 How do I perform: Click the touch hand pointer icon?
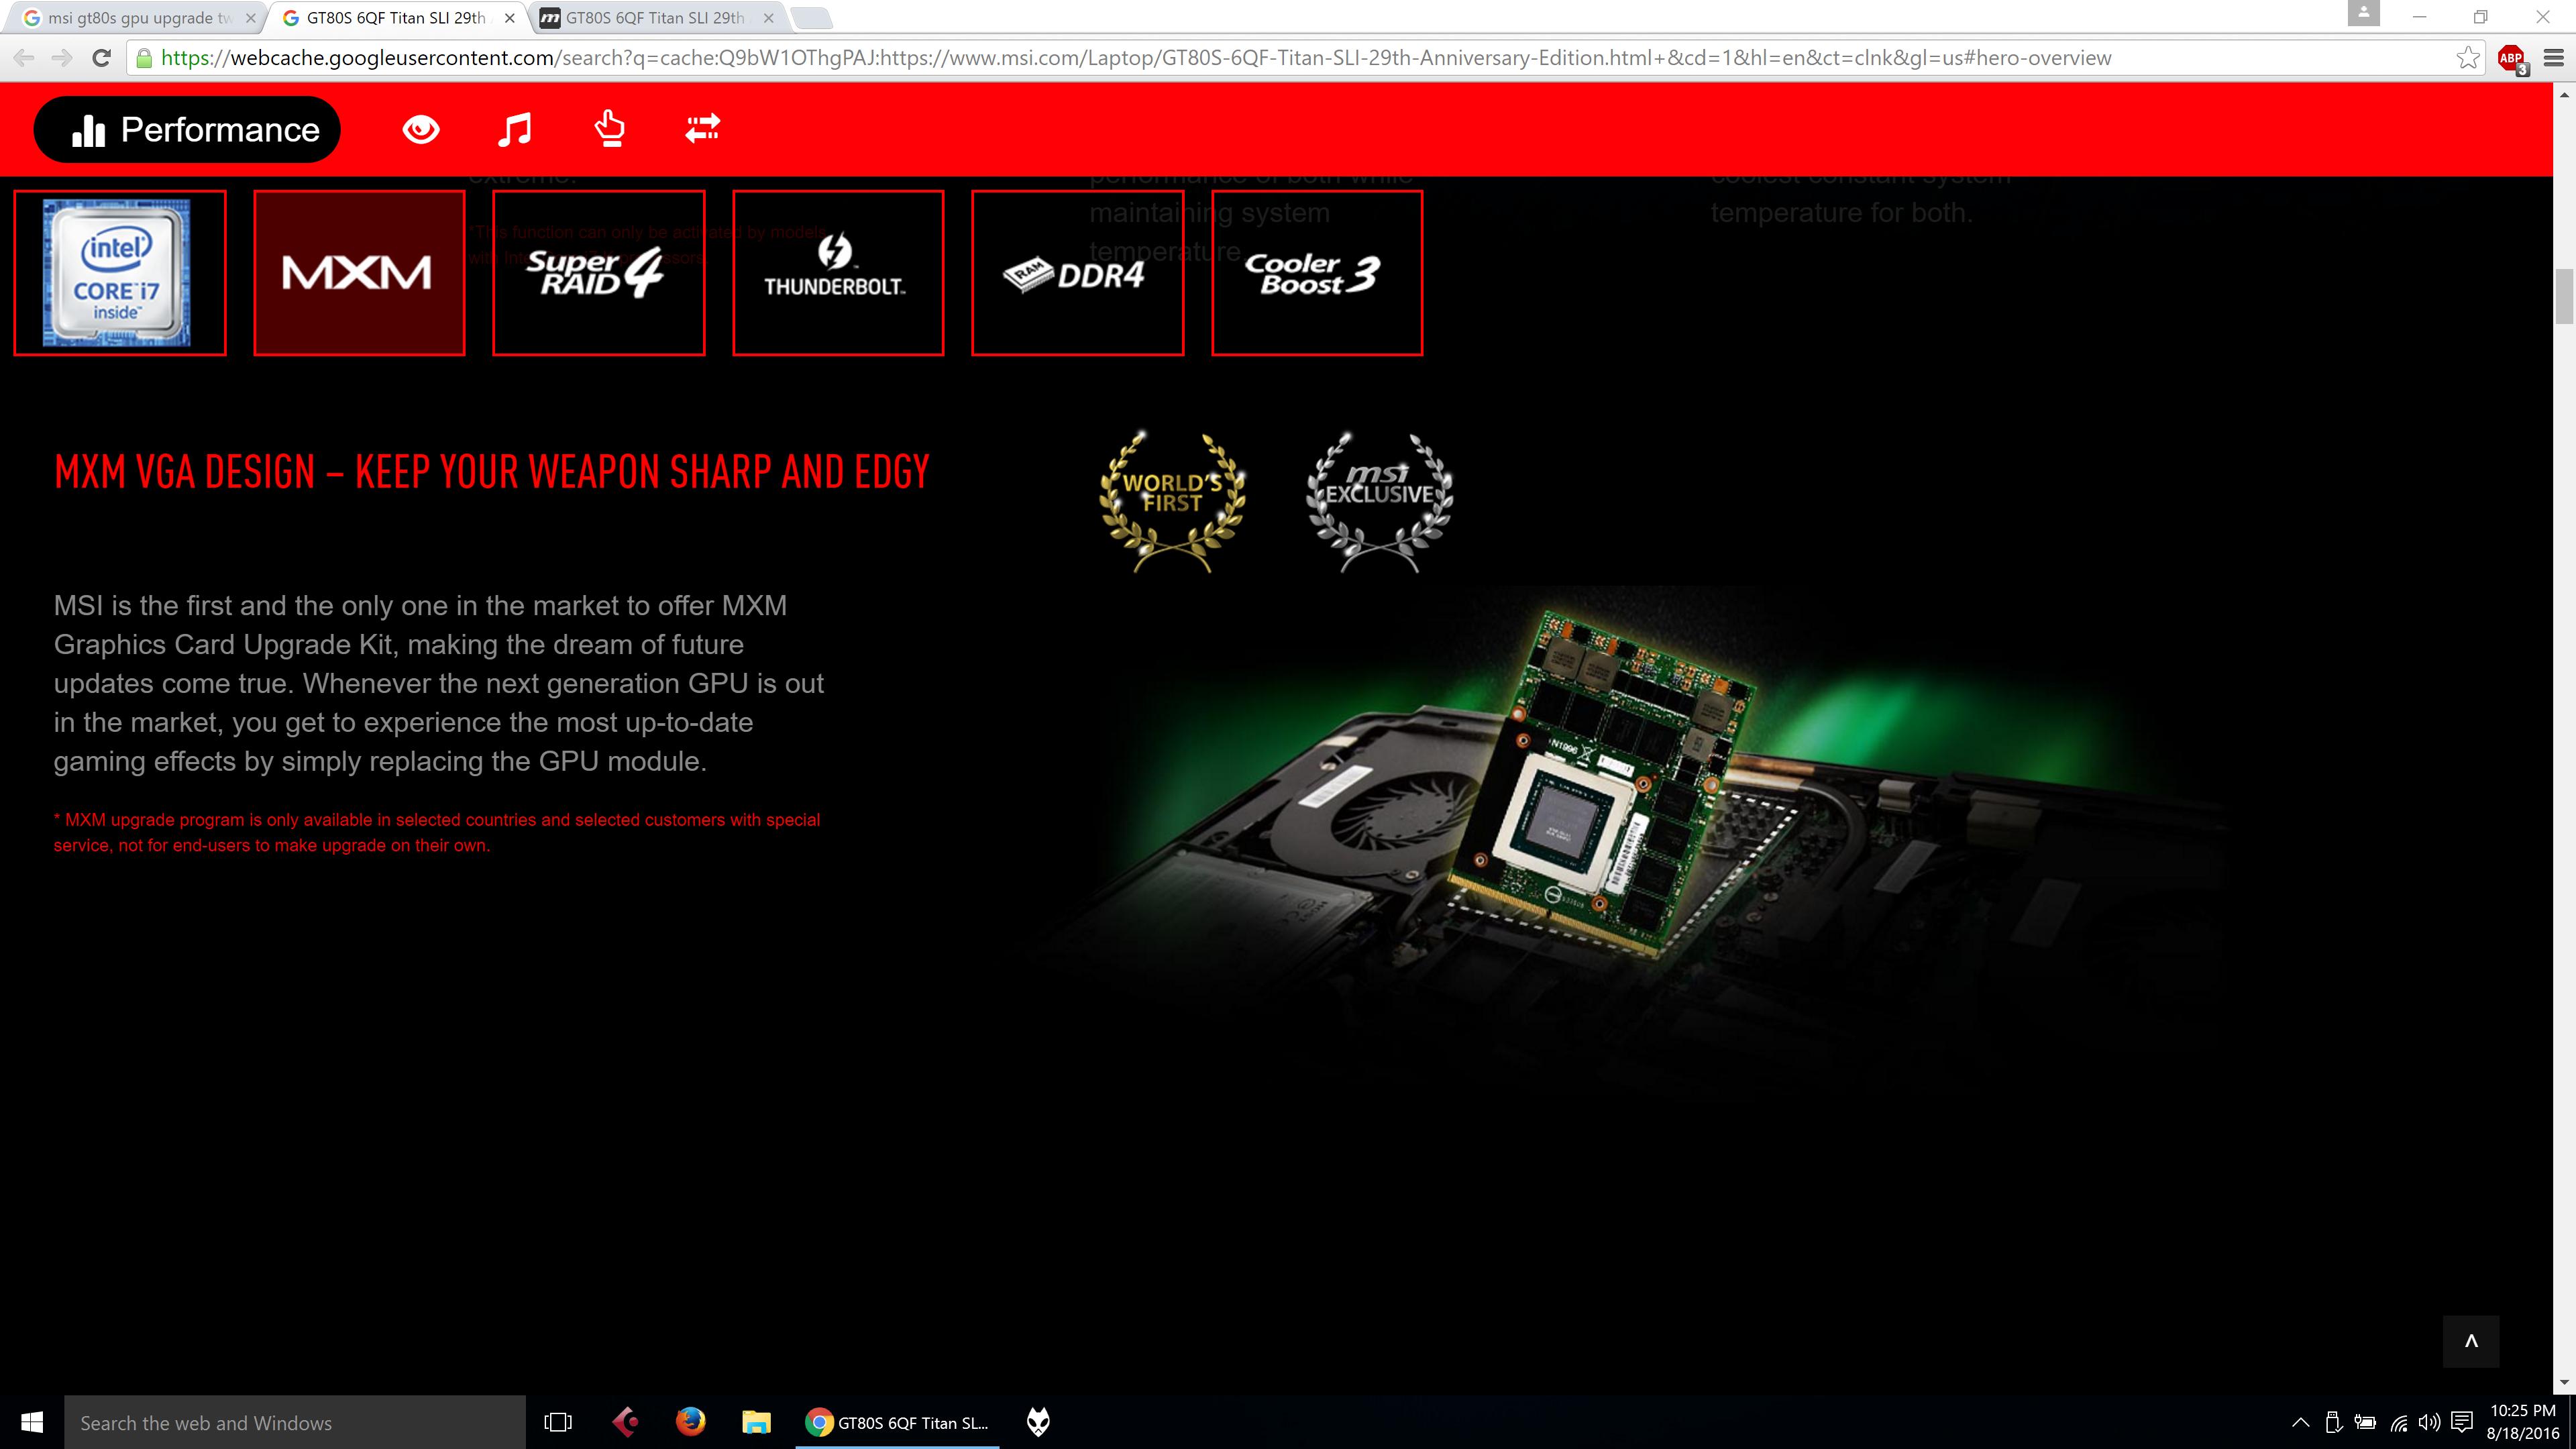coord(609,130)
